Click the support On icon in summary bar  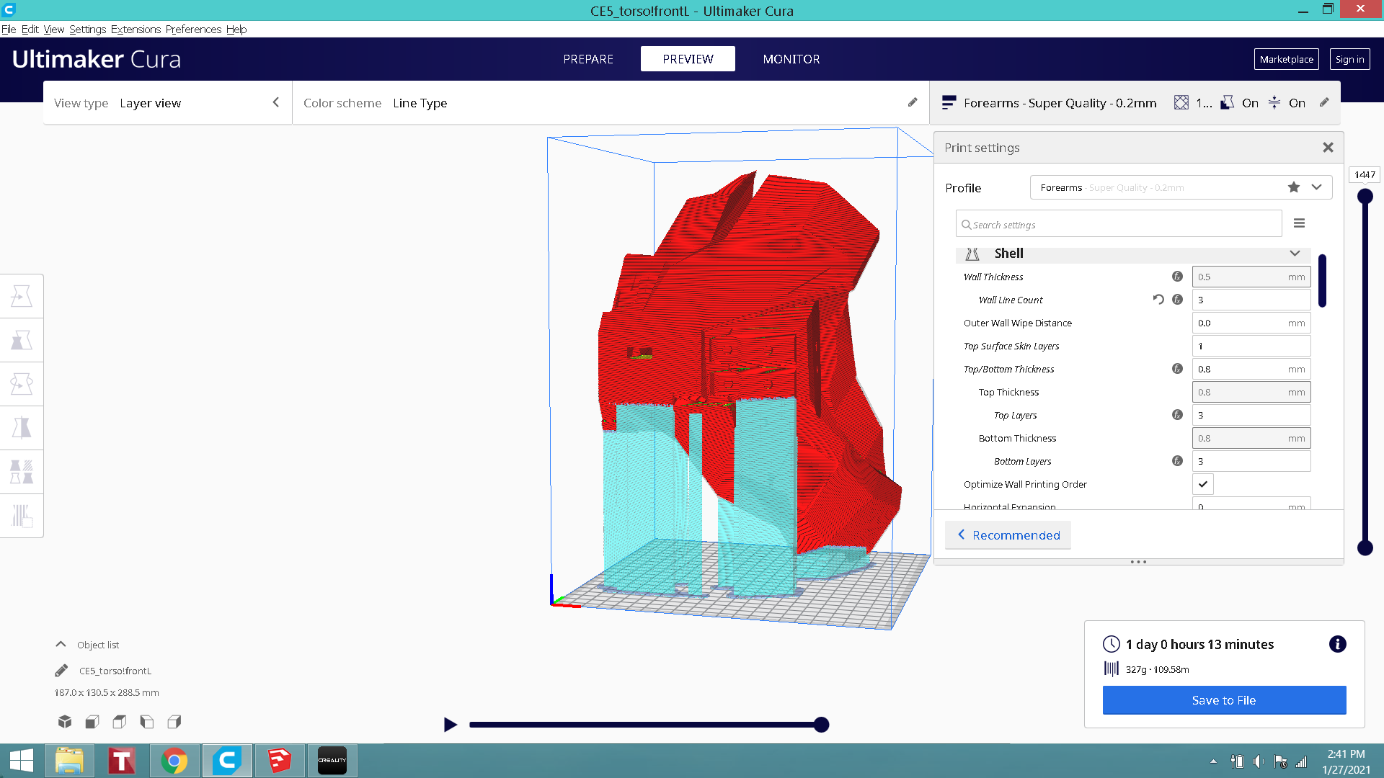point(1227,102)
